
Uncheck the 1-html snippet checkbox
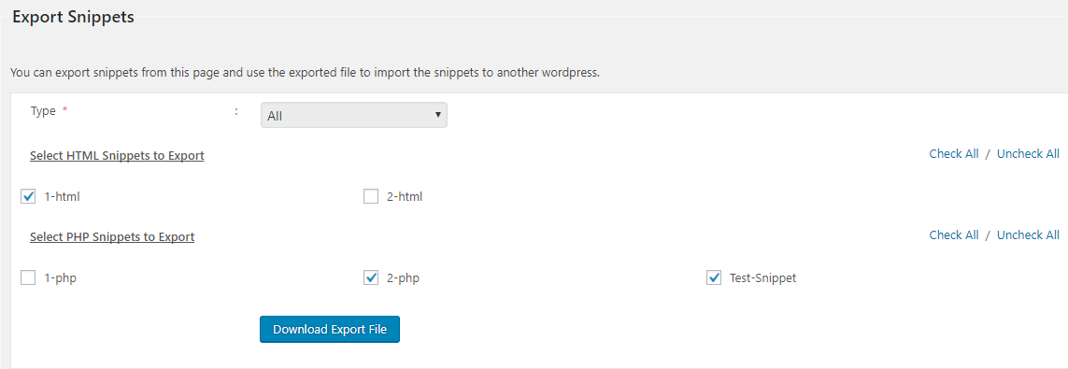pos(28,197)
